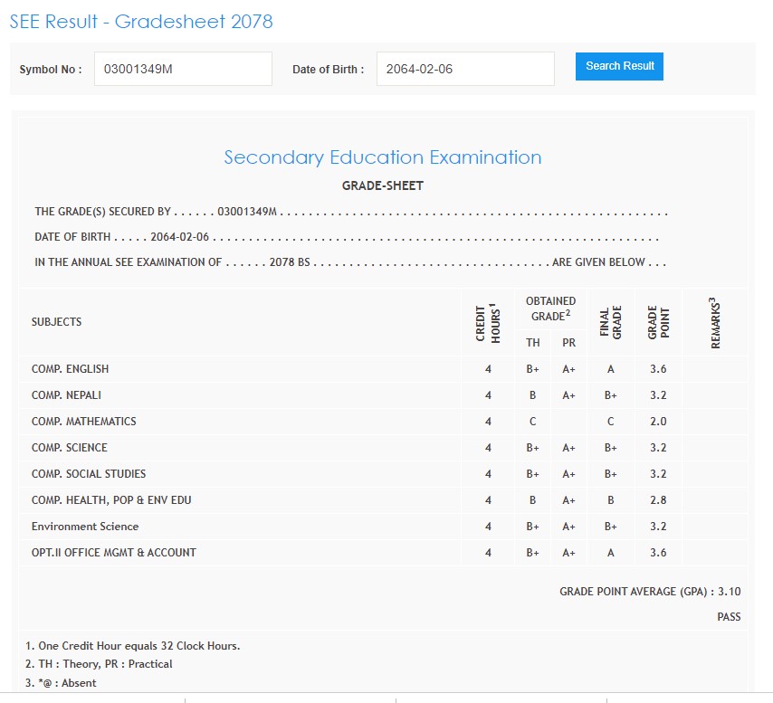
Task: Focus the Date of Birth input field
Action: click(x=464, y=69)
